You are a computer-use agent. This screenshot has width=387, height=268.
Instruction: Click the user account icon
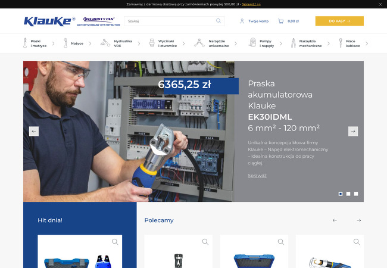242,21
